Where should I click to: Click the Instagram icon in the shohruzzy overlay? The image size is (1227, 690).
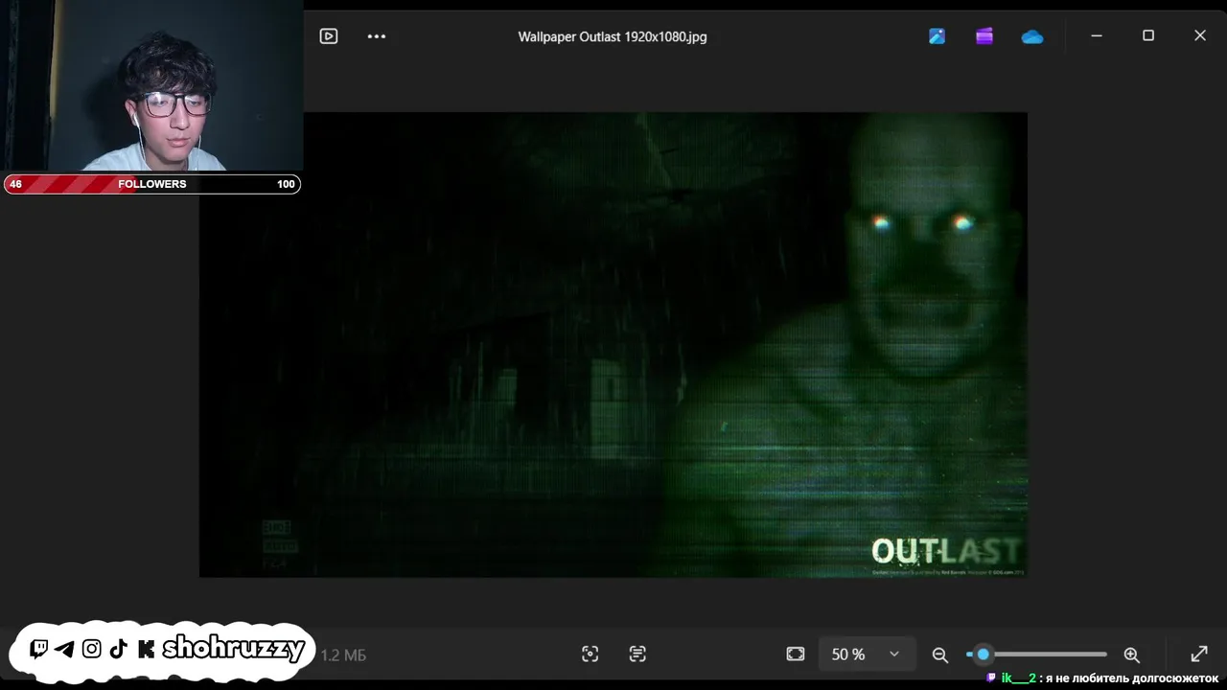tap(91, 649)
